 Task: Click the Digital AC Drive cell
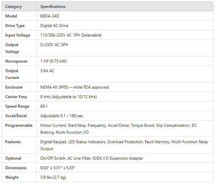pyautogui.click(x=54, y=26)
